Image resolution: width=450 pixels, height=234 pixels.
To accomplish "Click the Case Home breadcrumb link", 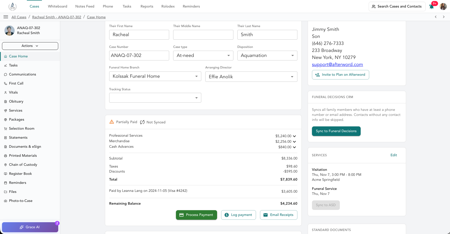I will (x=96, y=17).
